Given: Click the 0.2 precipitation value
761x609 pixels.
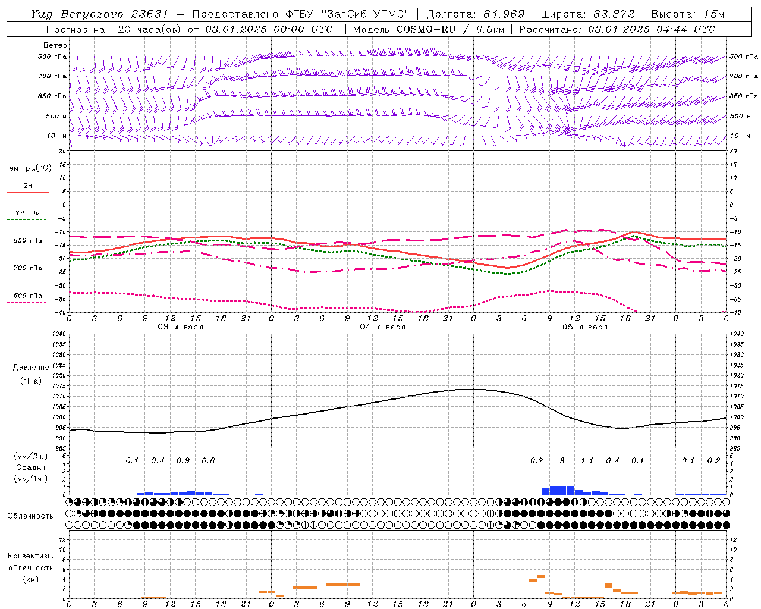Looking at the screenshot, I should point(713,460).
